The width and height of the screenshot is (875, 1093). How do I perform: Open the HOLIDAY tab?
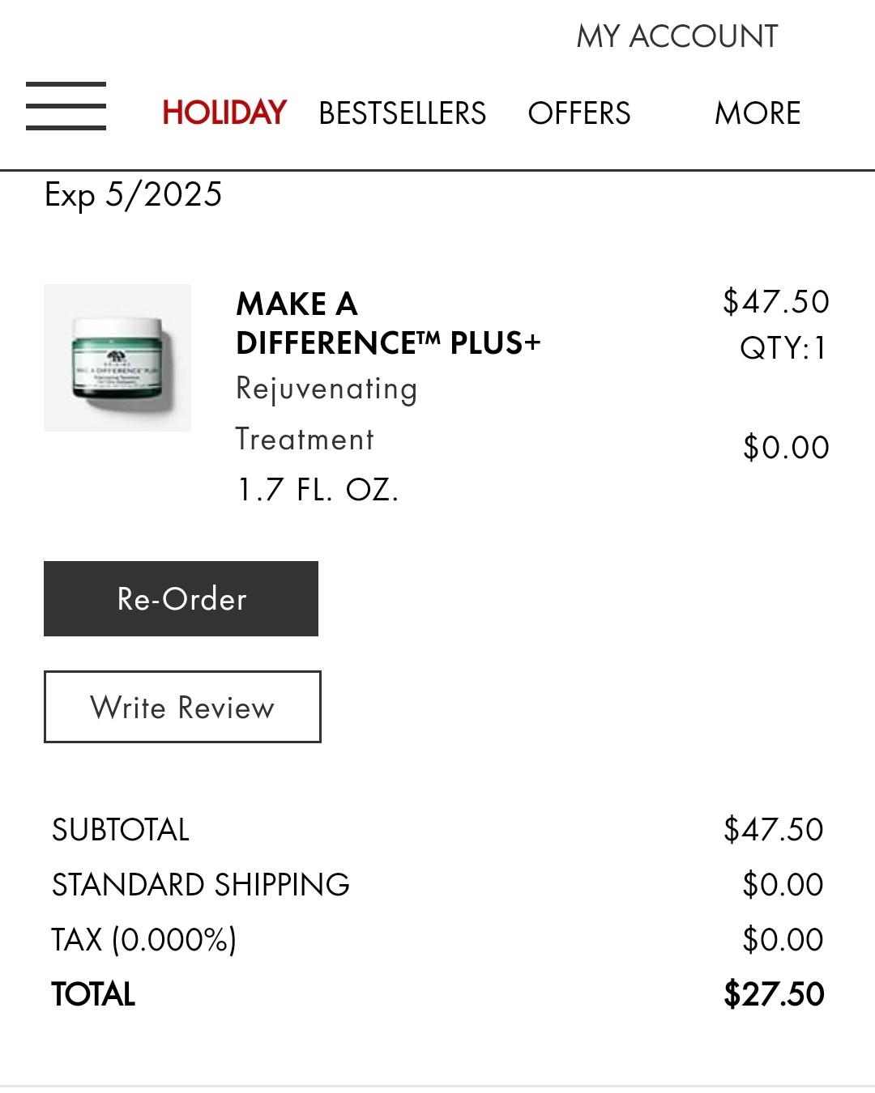(x=224, y=113)
